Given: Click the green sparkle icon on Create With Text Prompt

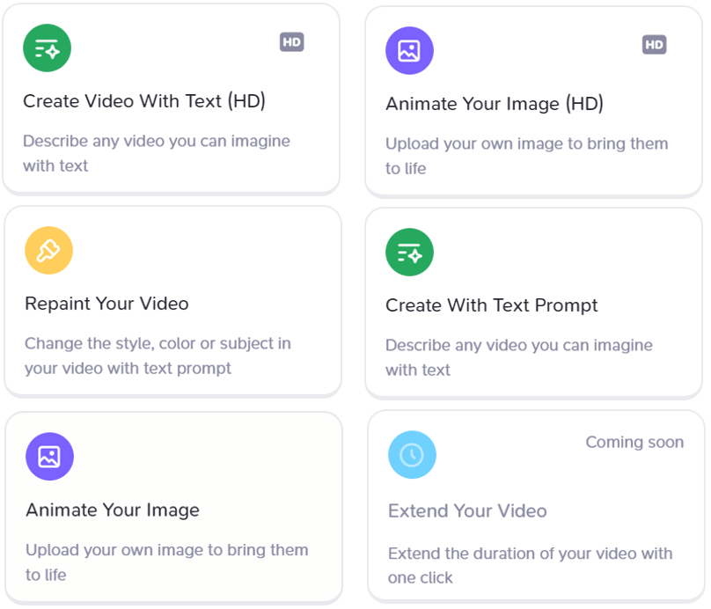Looking at the screenshot, I should coord(409,252).
